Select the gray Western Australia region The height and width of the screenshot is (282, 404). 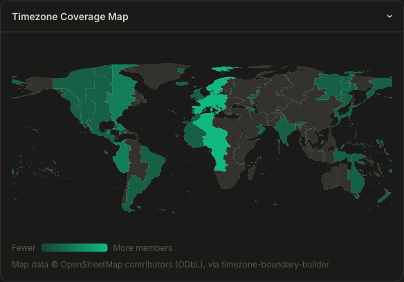330,178
